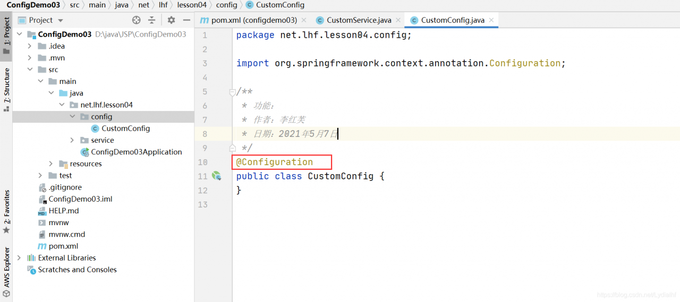The height and width of the screenshot is (302, 680).
Task: Open the AWS Explorer tool window
Action: [x=6, y=271]
